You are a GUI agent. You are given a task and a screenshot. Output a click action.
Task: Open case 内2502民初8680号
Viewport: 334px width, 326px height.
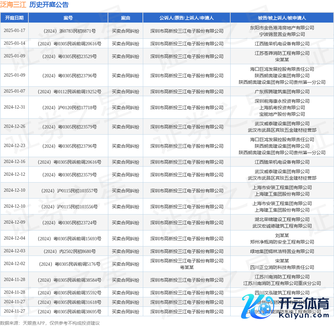[x=68, y=251]
